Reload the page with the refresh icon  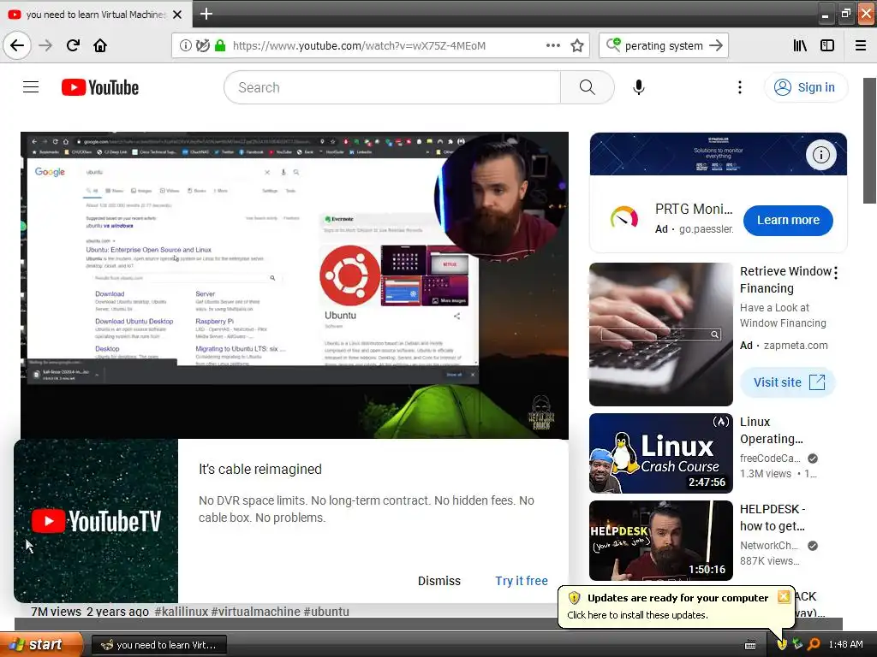73,45
